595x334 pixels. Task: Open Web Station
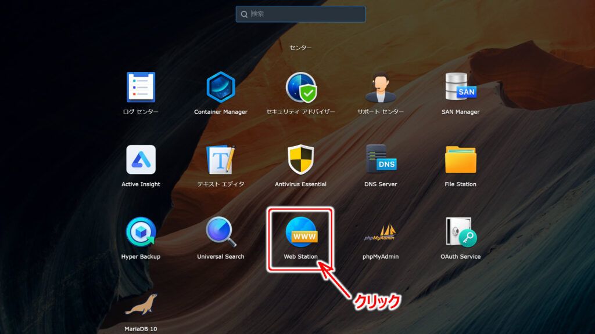[300, 234]
